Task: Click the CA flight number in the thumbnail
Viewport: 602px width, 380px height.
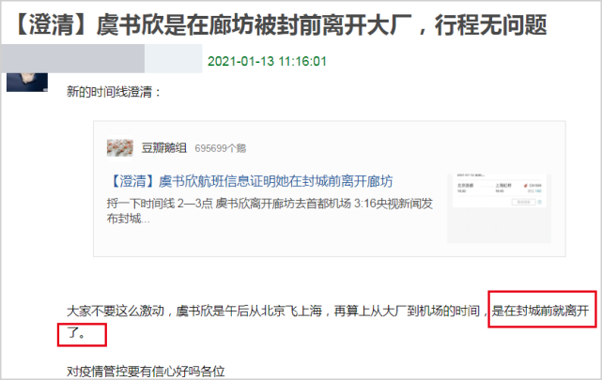Action: 535,185
